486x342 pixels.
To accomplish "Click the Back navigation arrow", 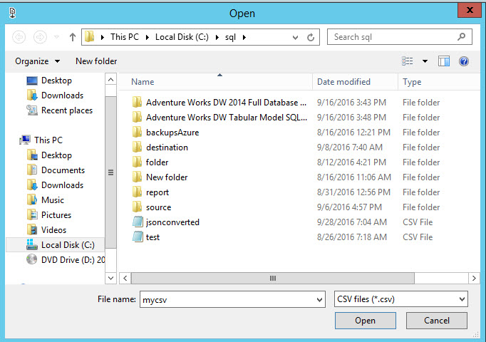I will 19,37.
